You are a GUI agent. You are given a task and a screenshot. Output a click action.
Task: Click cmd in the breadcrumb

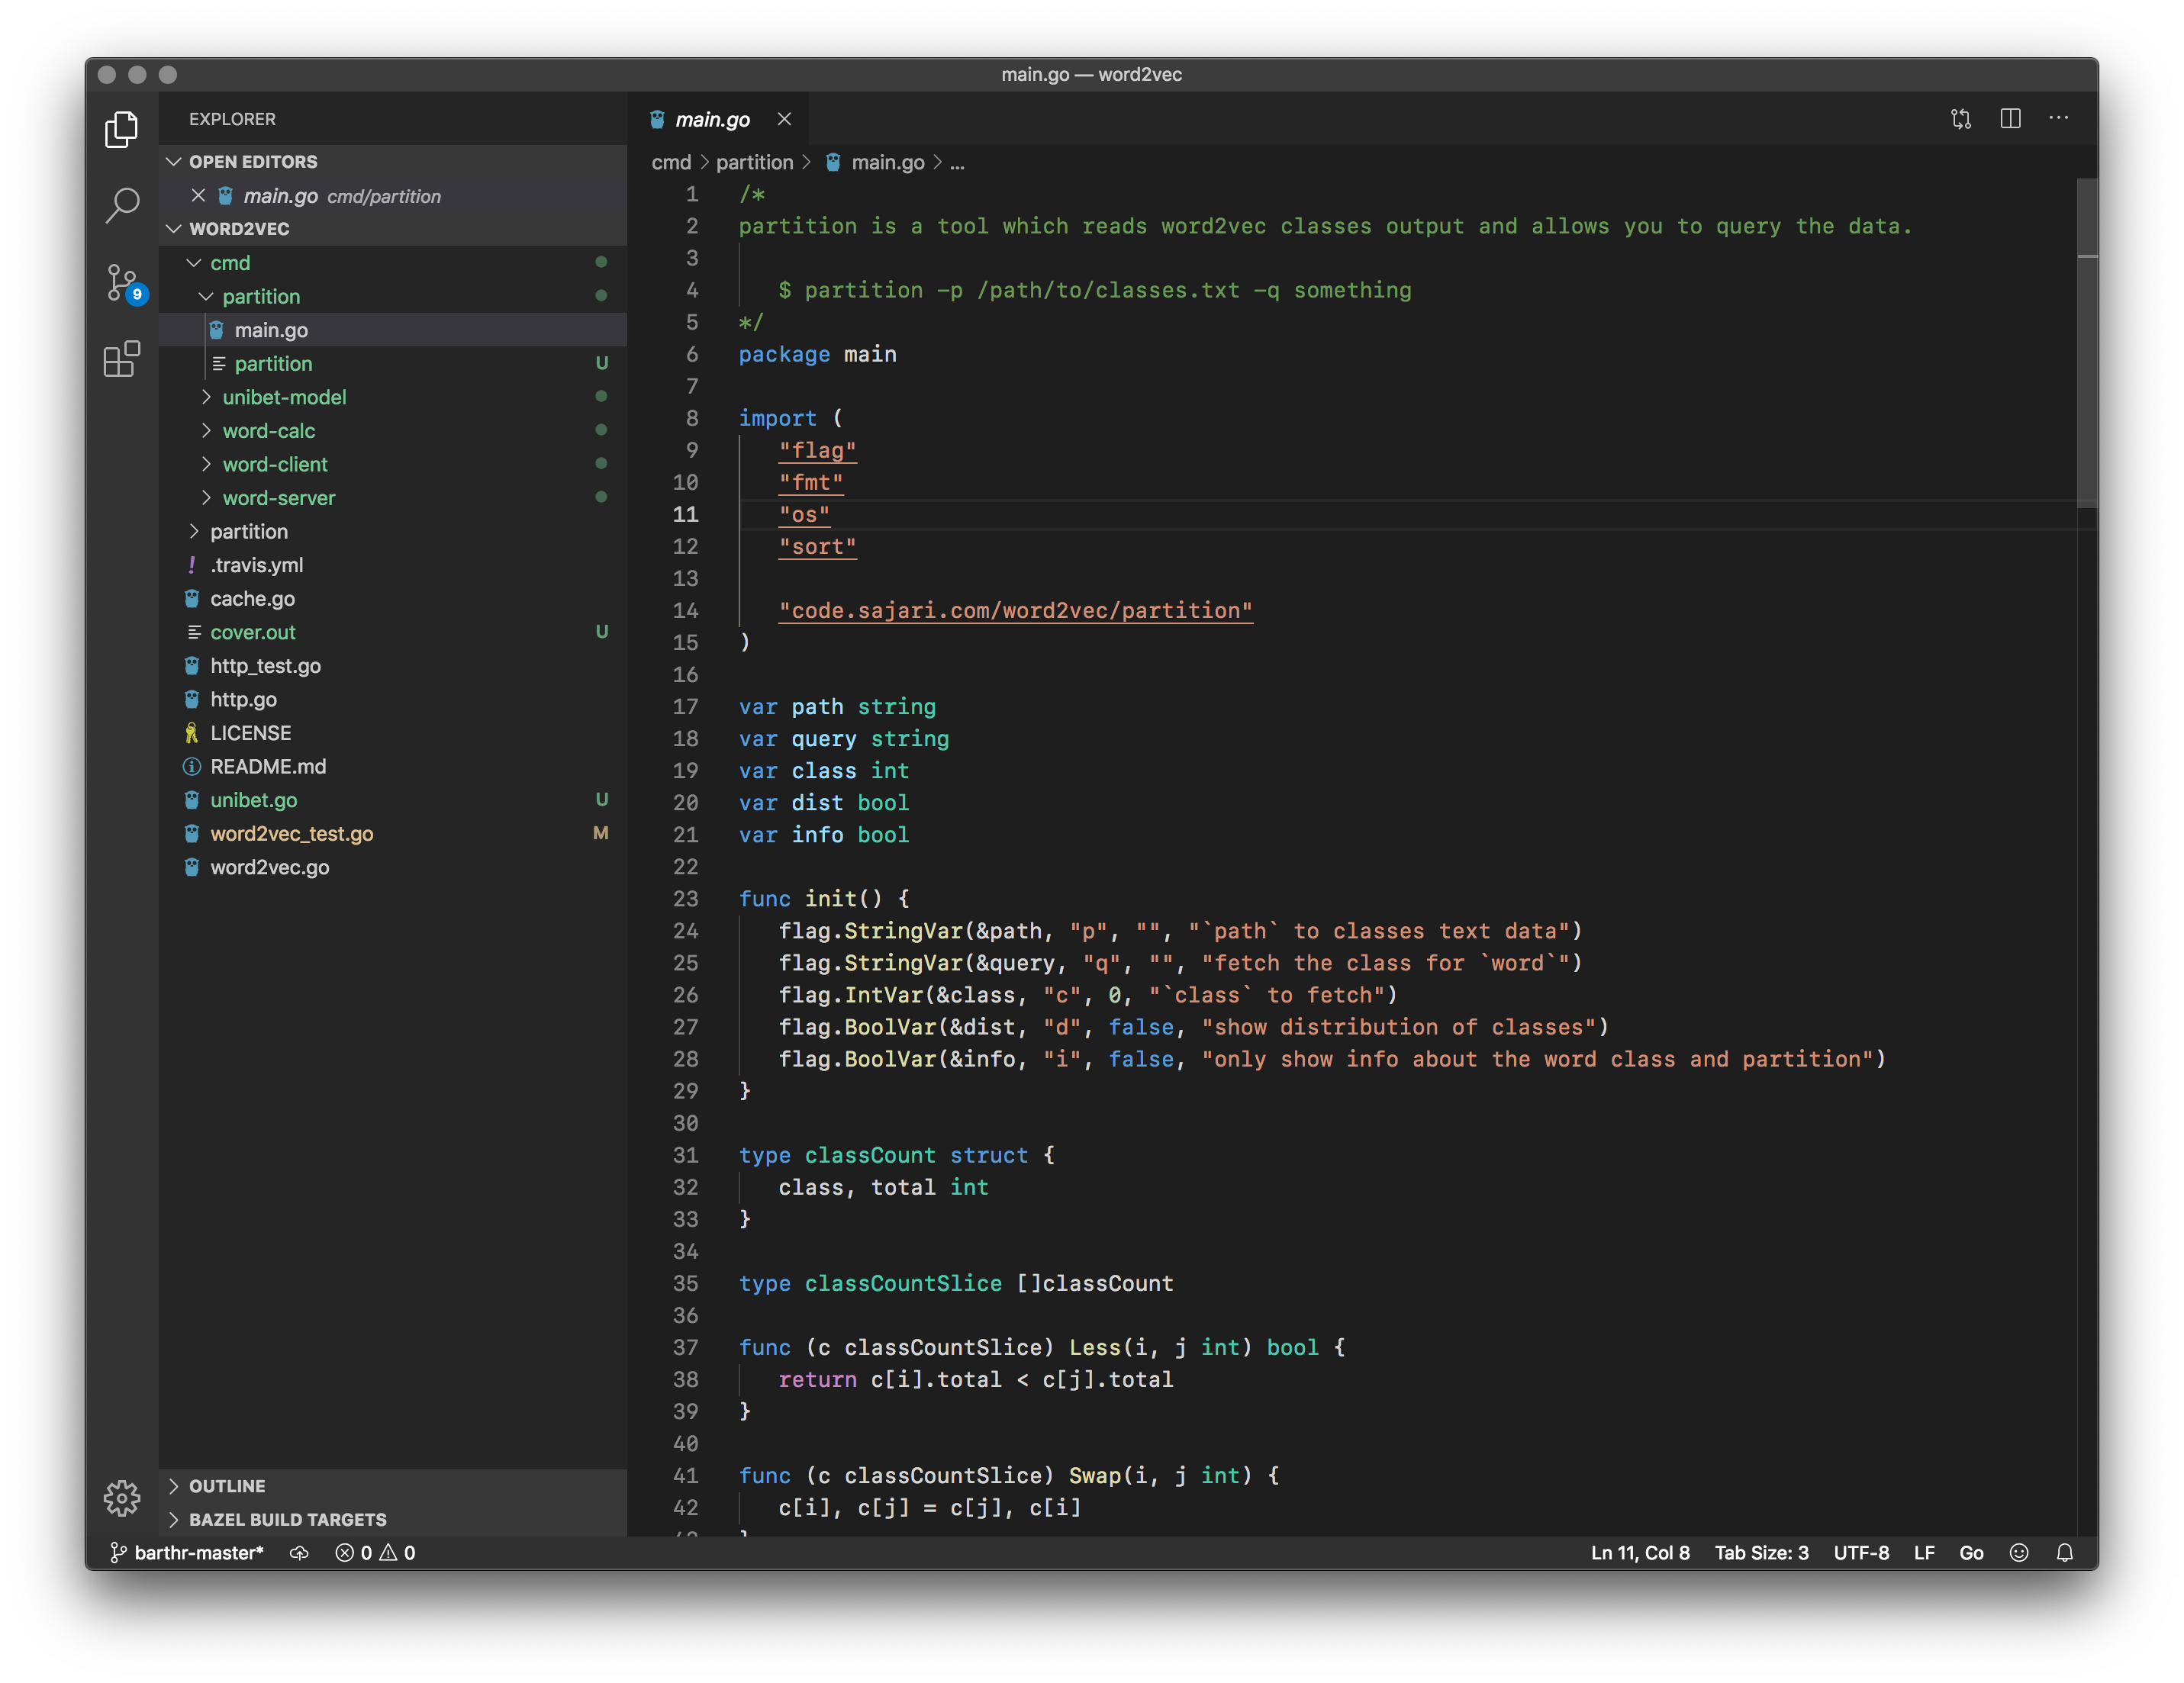(671, 162)
